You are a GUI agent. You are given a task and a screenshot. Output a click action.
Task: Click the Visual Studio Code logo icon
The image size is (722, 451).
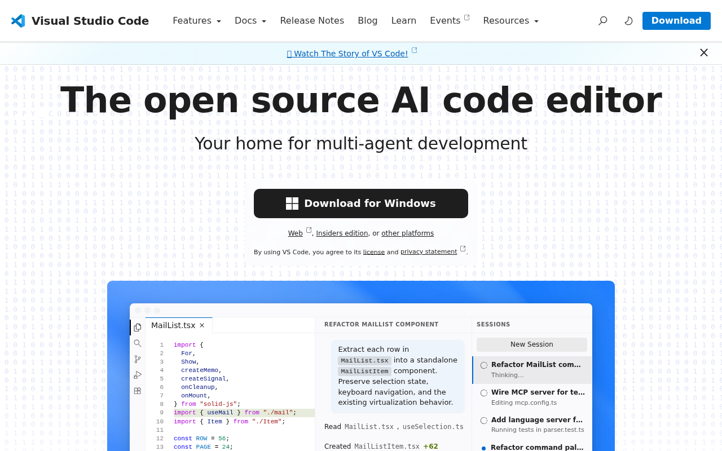point(18,21)
